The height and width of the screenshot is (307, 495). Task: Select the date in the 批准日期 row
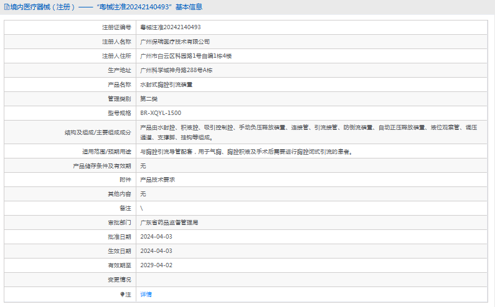(156, 237)
